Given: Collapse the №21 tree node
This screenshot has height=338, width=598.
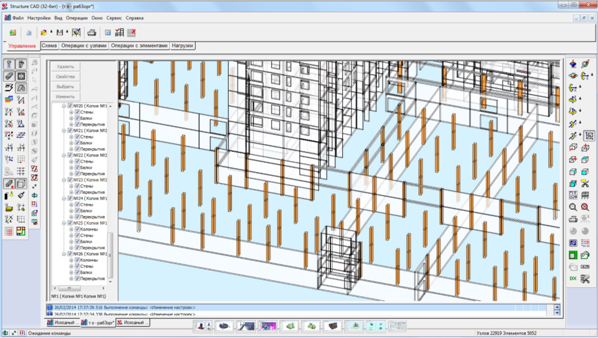Looking at the screenshot, I should click(64, 131).
